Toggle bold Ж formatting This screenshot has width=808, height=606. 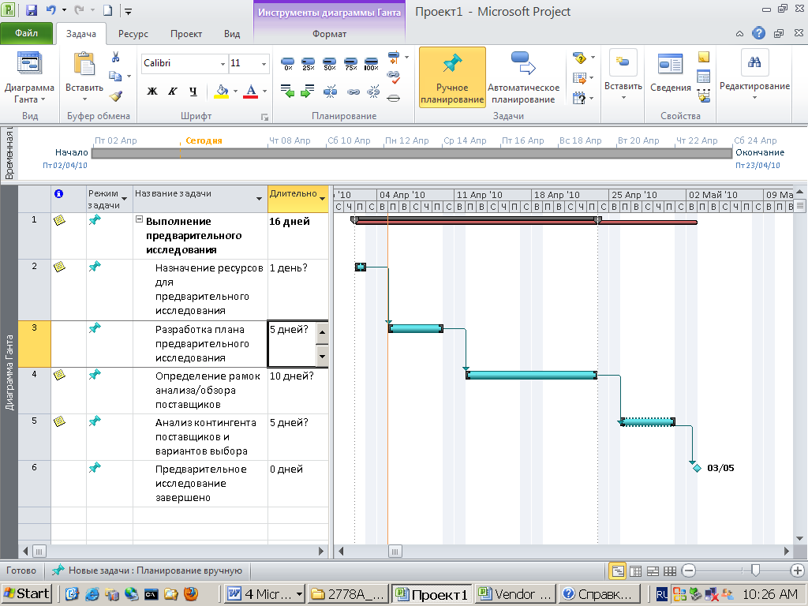152,92
